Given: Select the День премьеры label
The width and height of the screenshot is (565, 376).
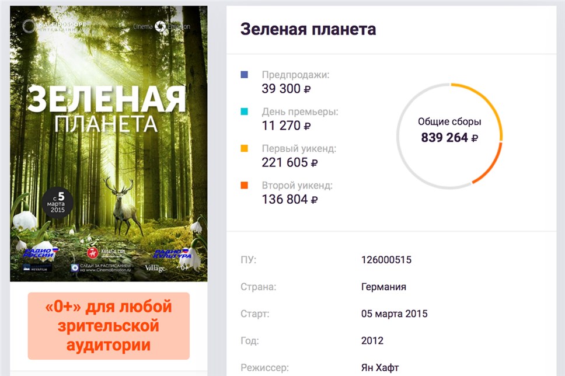Looking at the screenshot, I should (300, 112).
